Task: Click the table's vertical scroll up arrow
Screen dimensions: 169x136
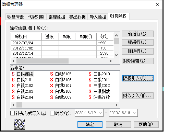Action: [x=117, y=35]
